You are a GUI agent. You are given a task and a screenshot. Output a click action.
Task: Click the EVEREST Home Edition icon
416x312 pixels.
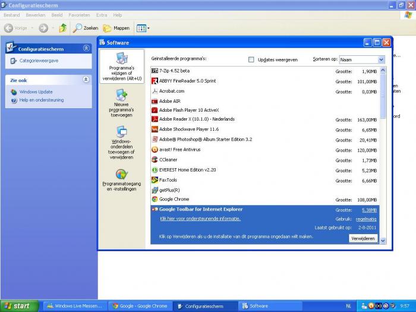tap(155, 170)
